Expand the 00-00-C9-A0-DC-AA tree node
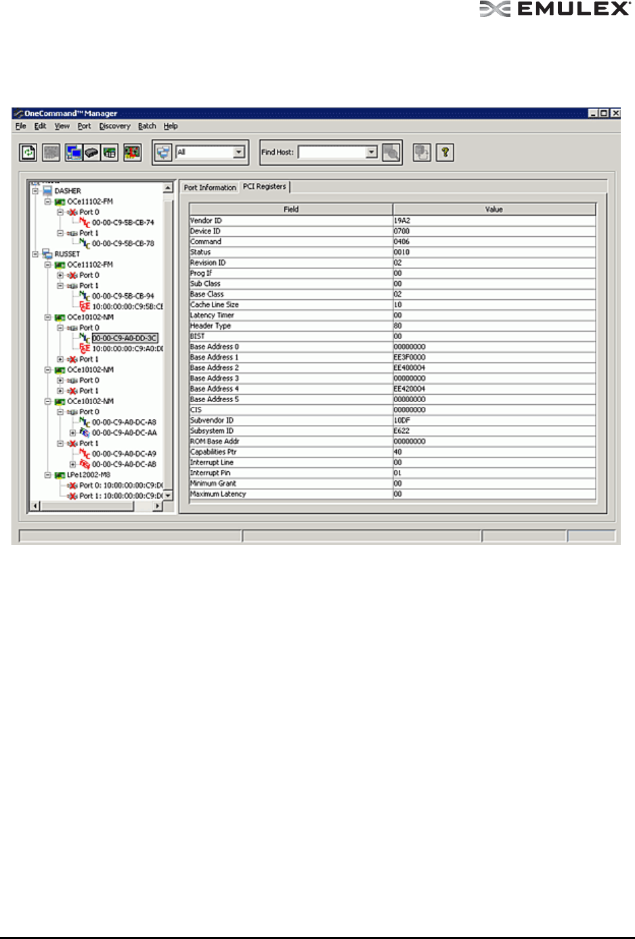The image size is (635, 939). coord(72,433)
